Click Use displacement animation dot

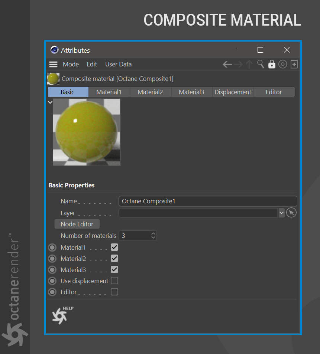pyautogui.click(x=52, y=281)
